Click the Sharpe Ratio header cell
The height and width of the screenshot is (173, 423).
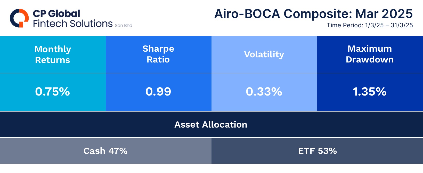click(158, 54)
